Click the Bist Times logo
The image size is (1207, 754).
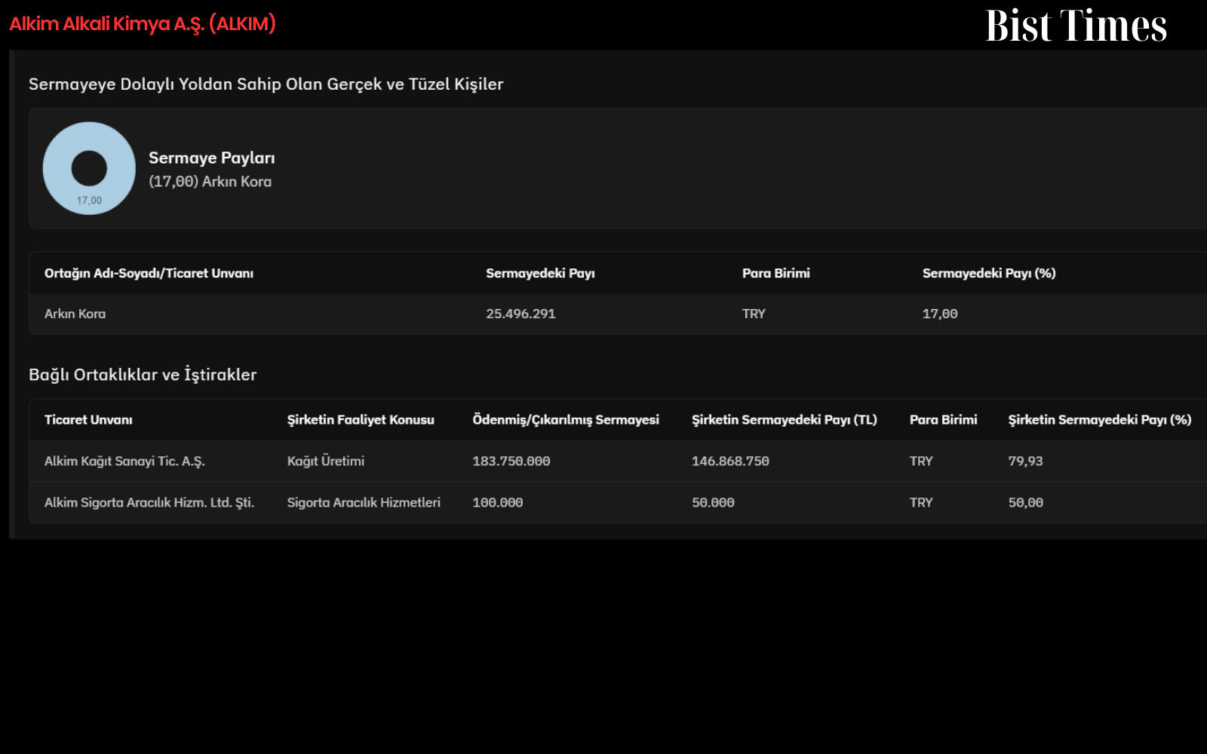[x=1076, y=26]
